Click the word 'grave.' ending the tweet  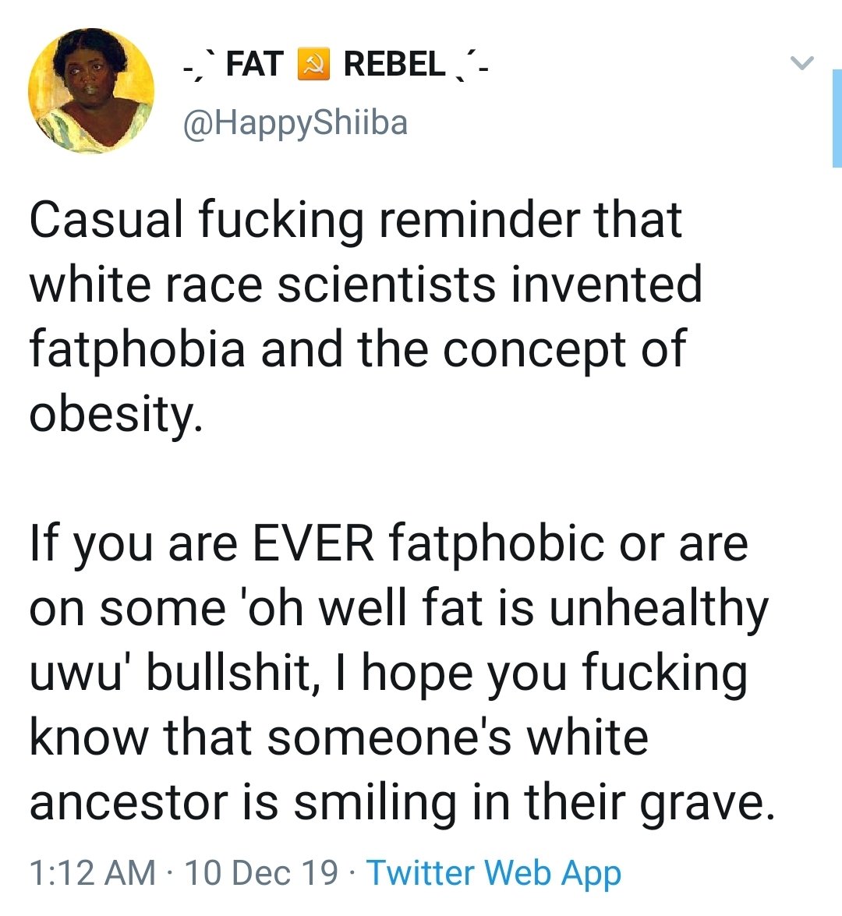[x=708, y=805]
